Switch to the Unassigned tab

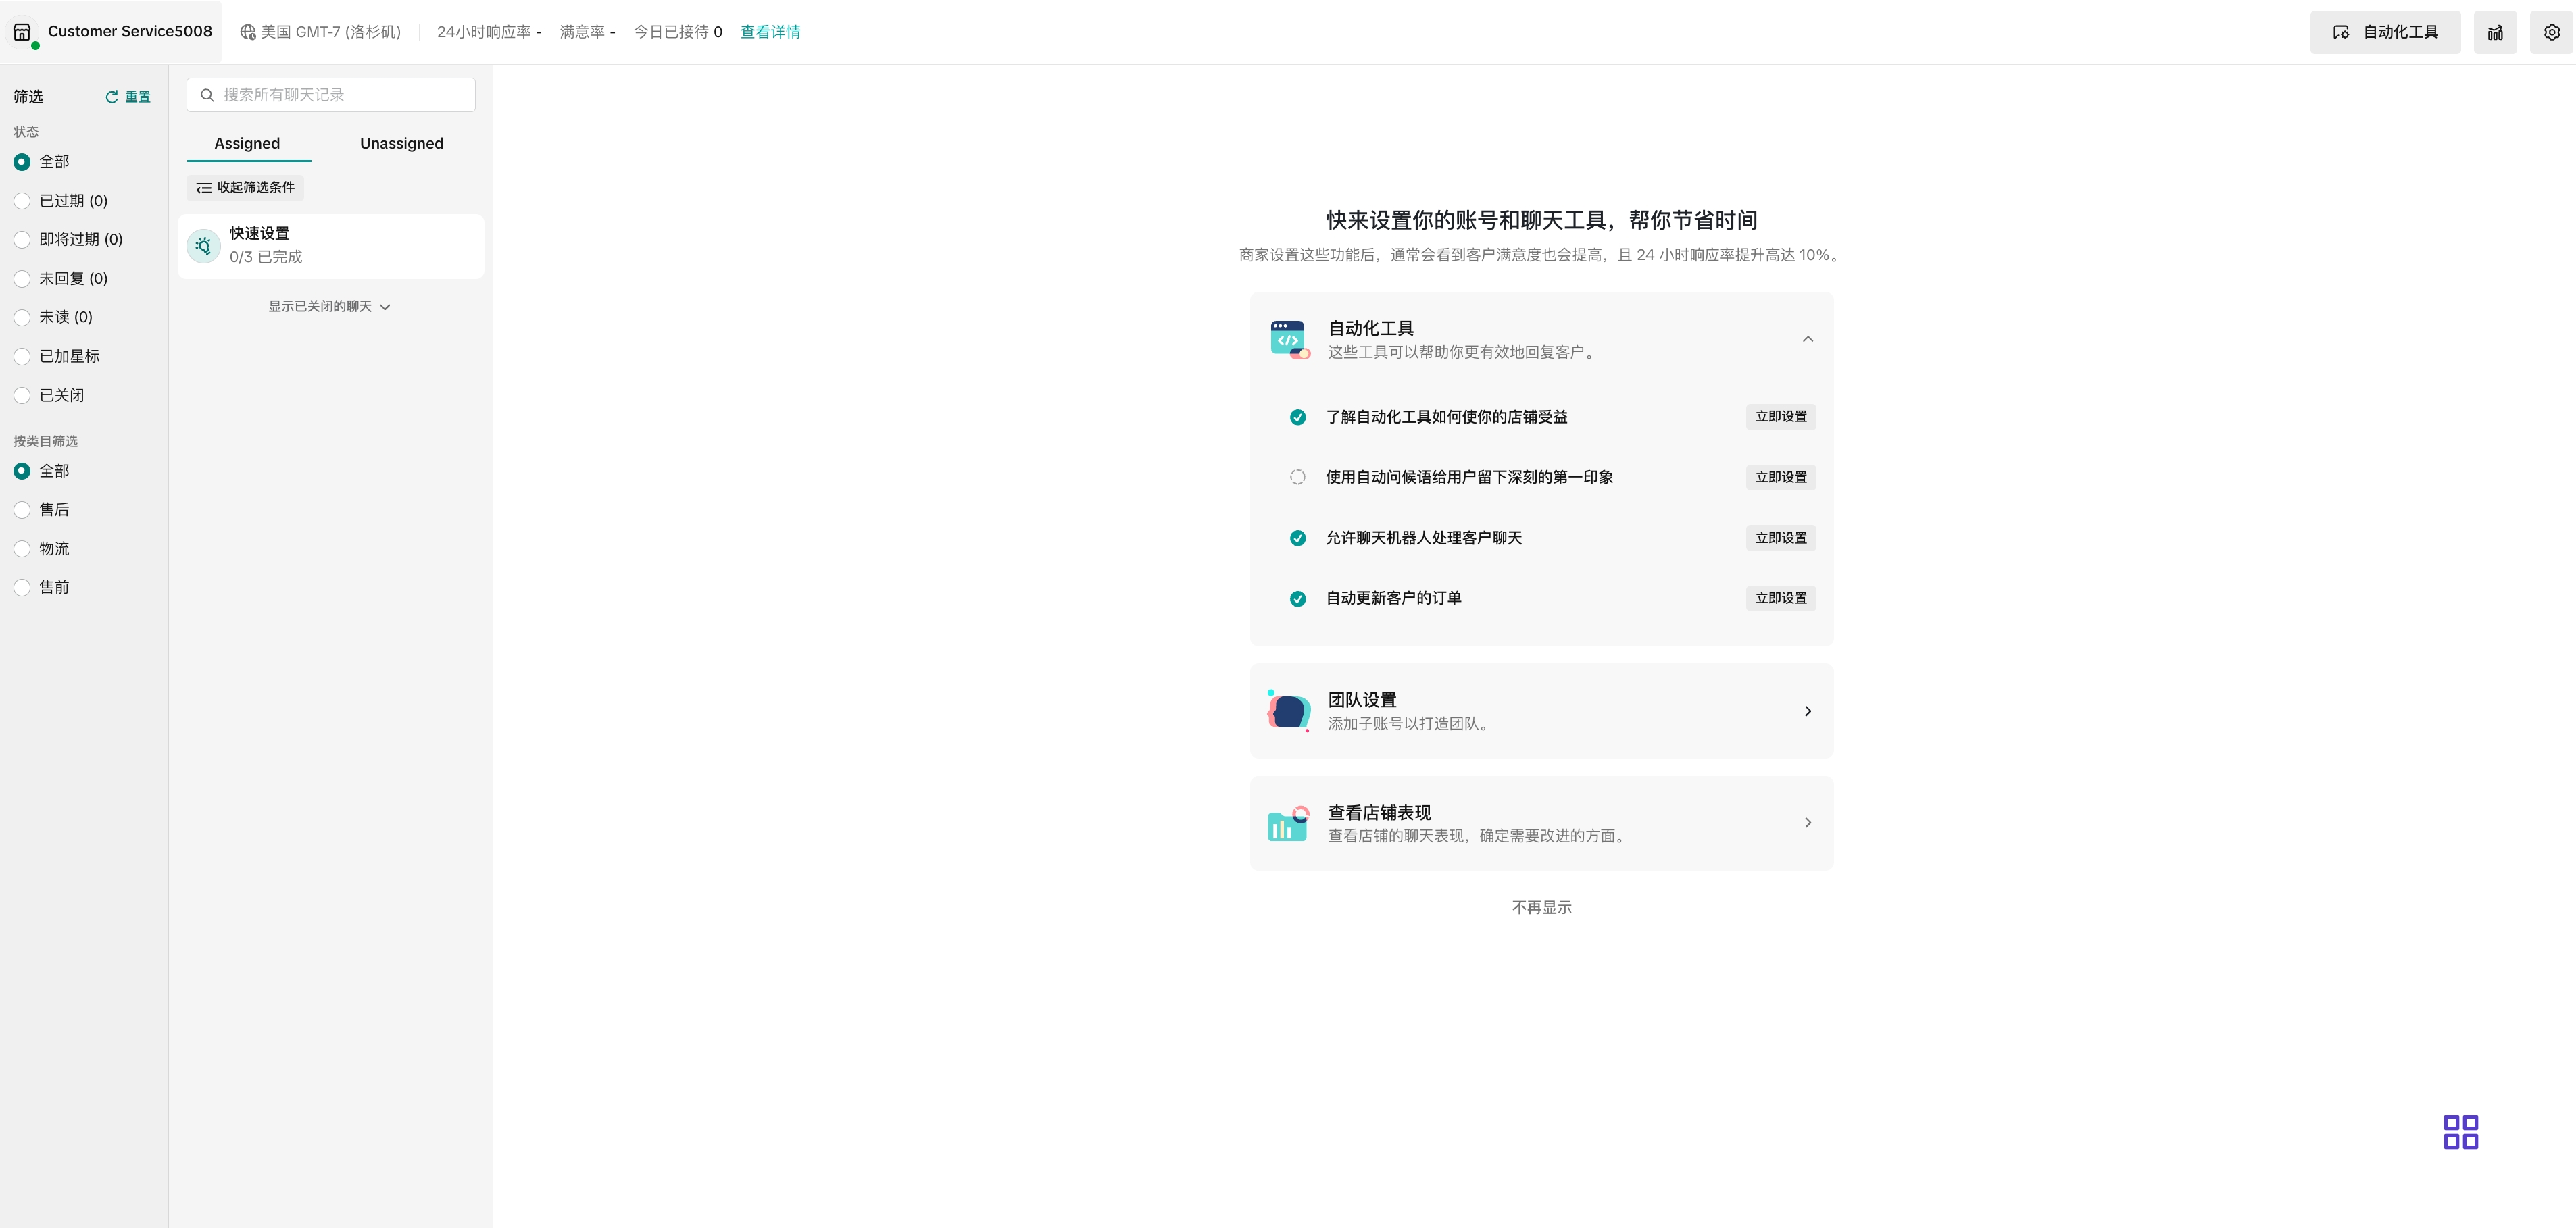pyautogui.click(x=401, y=144)
